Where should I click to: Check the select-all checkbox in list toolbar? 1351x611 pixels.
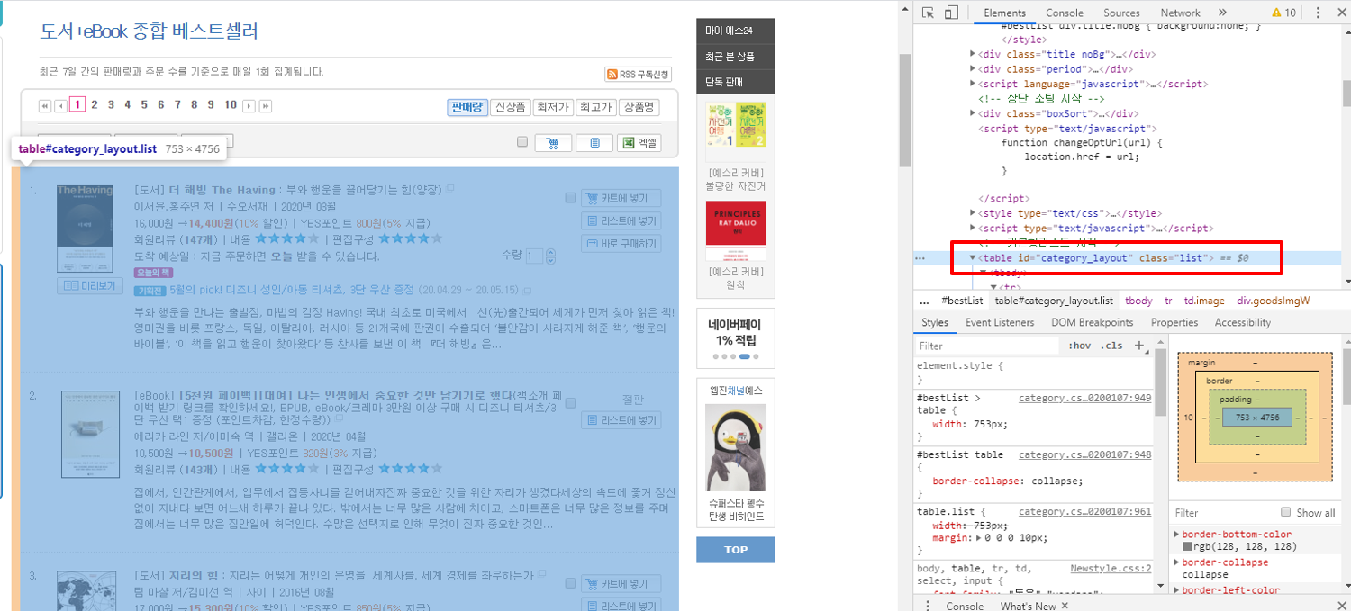pyautogui.click(x=522, y=142)
